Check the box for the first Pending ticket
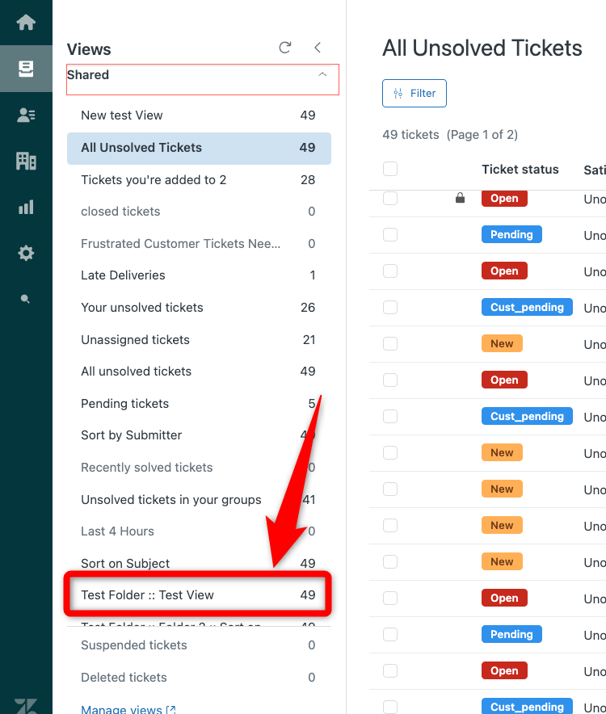606x714 pixels. point(390,234)
